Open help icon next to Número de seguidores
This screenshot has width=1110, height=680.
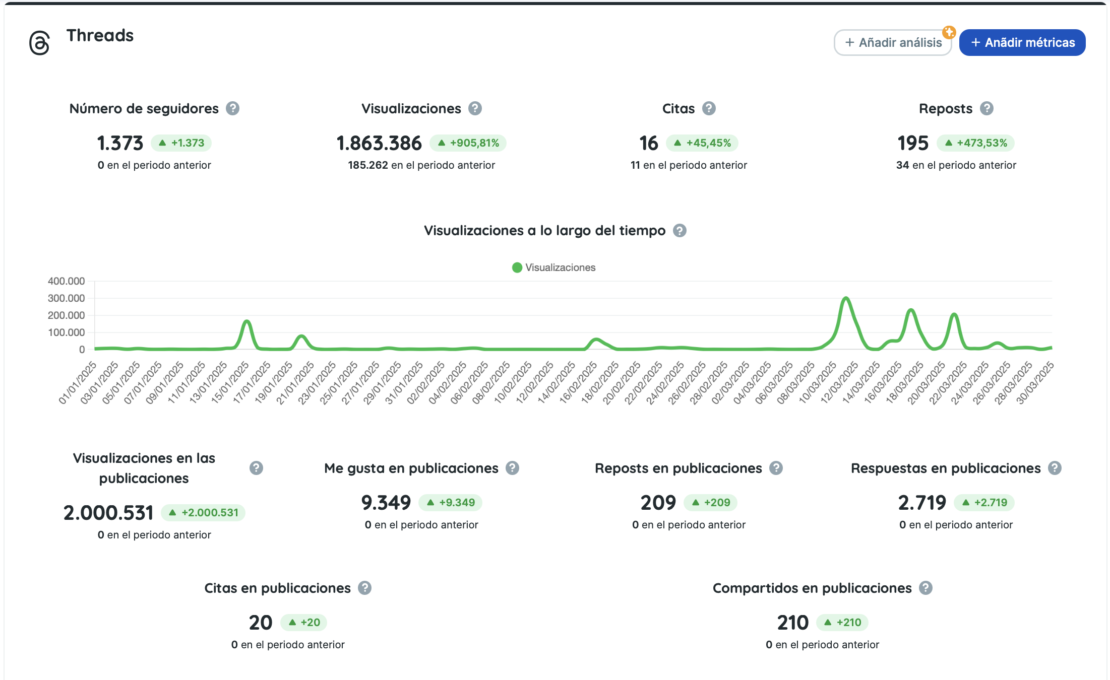point(232,108)
